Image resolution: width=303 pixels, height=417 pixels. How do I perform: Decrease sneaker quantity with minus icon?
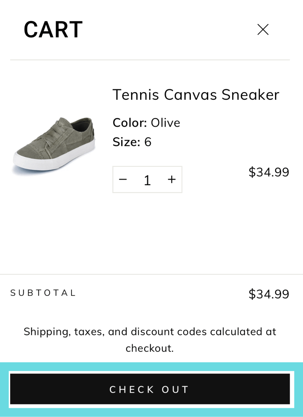point(123,179)
